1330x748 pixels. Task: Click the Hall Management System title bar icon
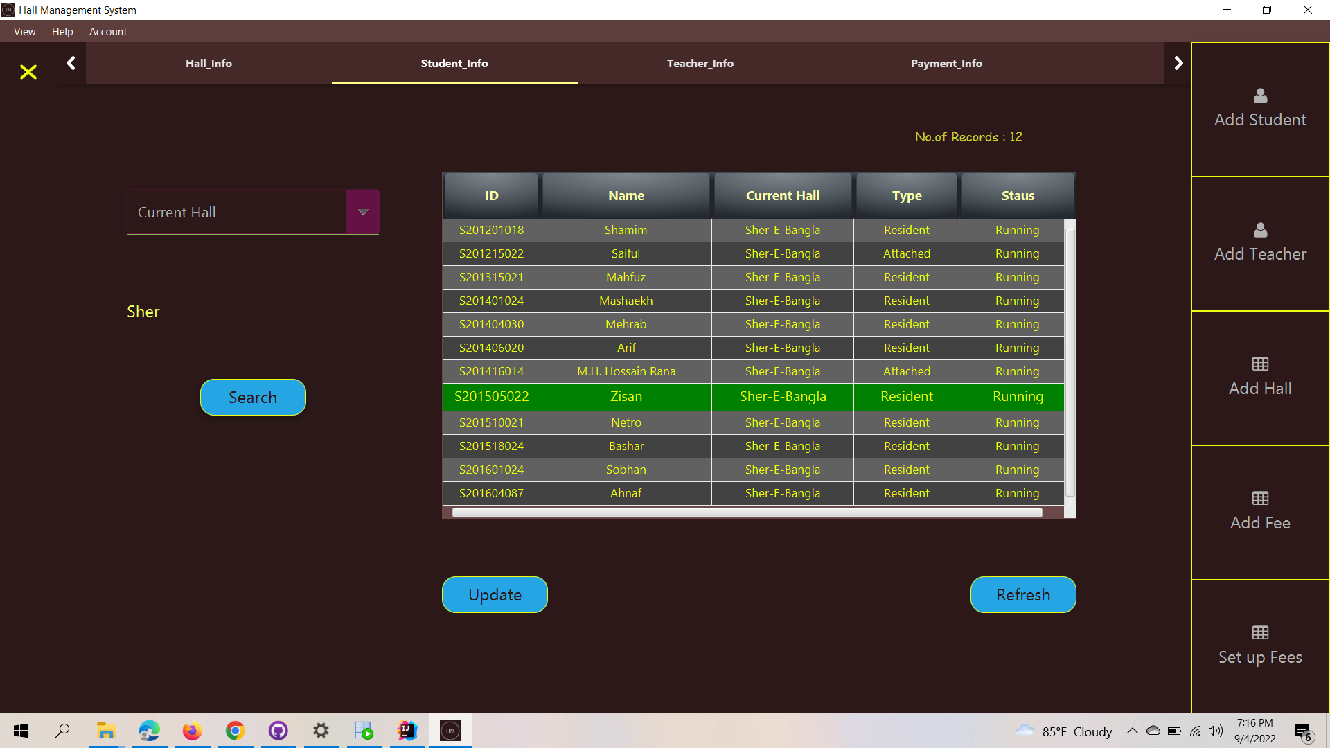coord(8,10)
